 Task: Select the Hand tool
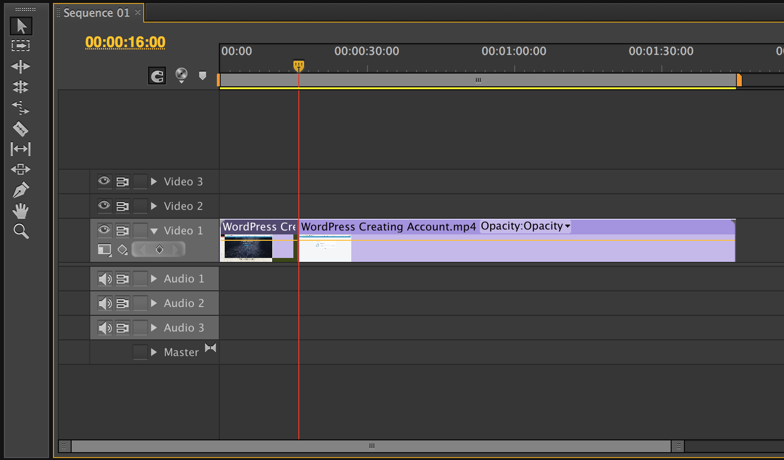21,211
